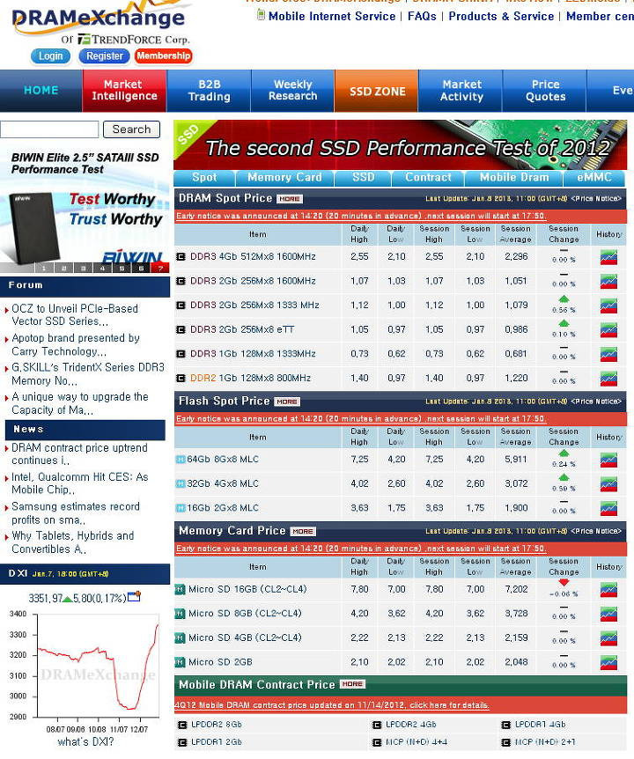634x759 pixels.
Task: Select slide 1 in BIWIN ad carousel
Action: (44, 268)
